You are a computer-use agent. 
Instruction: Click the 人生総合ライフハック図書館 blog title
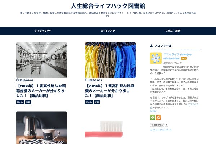(x=108, y=6)
